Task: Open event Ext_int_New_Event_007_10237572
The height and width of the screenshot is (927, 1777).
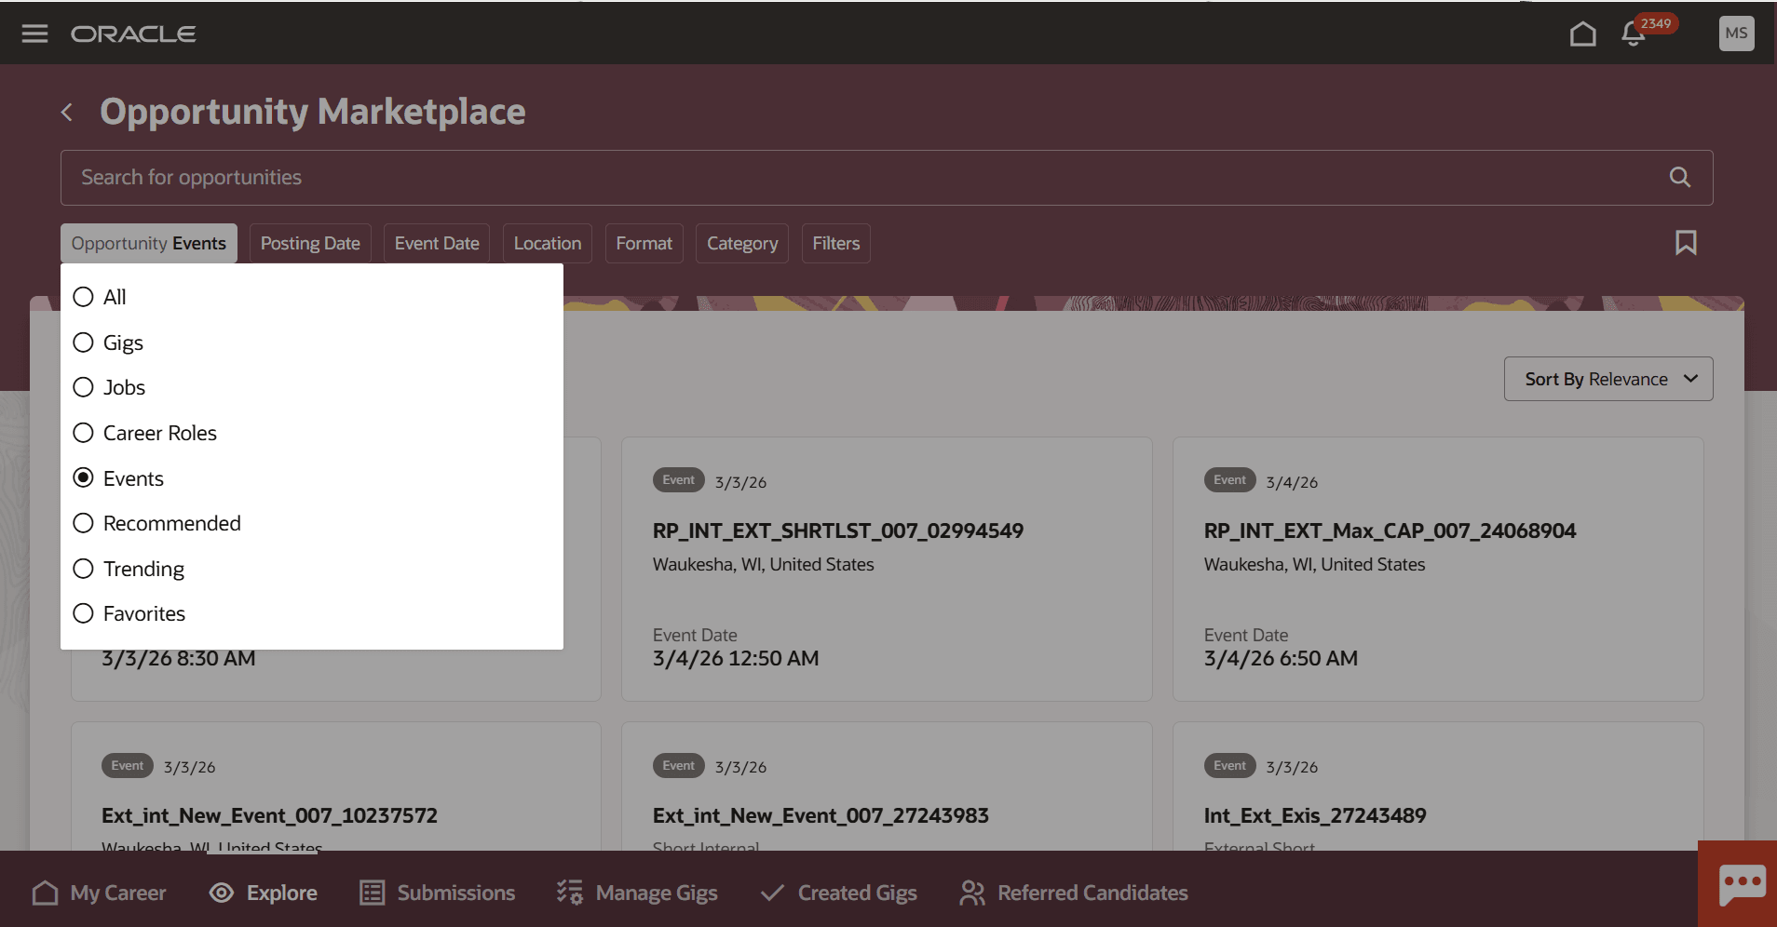Action: [269, 815]
